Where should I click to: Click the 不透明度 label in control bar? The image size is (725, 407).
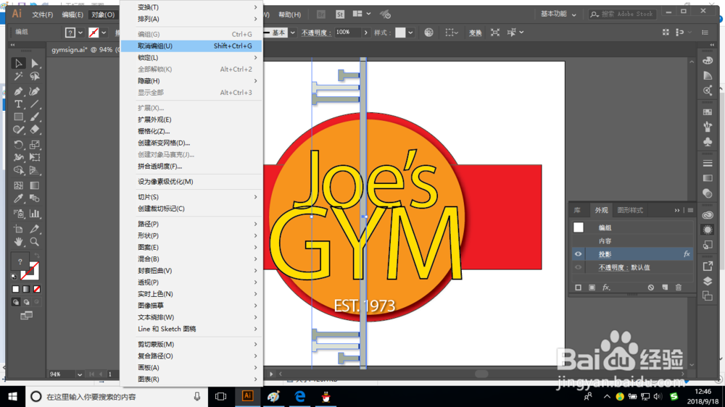(316, 33)
